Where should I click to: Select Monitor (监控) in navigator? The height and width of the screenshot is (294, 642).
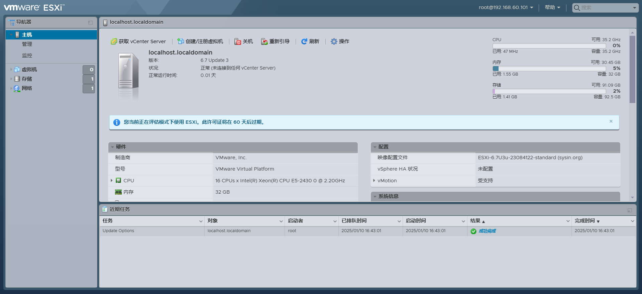point(27,56)
